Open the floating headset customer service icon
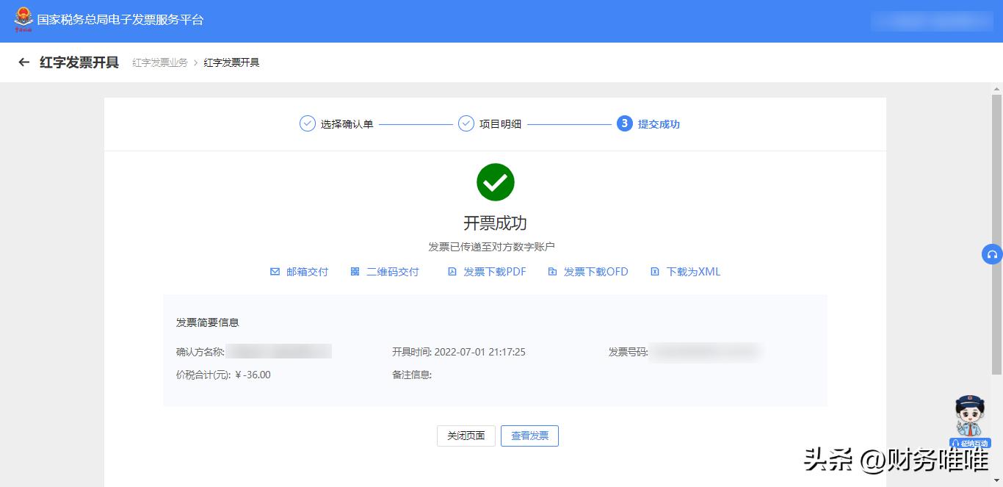The width and height of the screenshot is (1003, 487). click(x=992, y=253)
